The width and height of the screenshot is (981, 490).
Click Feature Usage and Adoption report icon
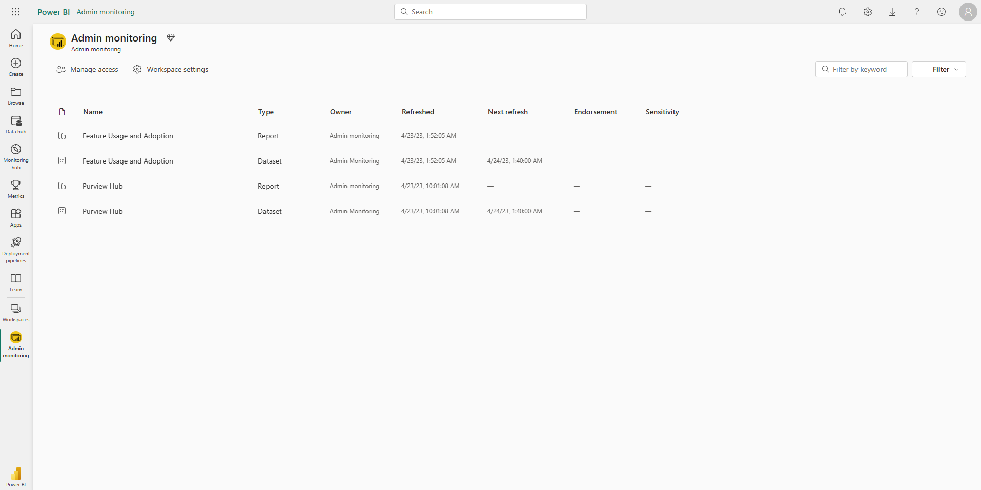click(62, 135)
